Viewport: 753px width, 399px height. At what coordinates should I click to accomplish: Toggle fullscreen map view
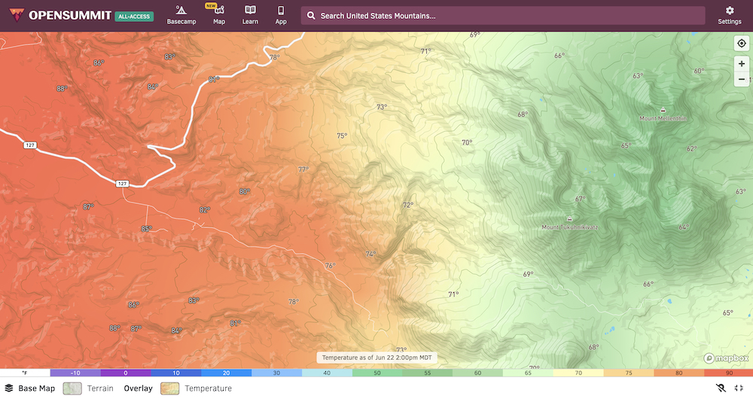point(739,388)
